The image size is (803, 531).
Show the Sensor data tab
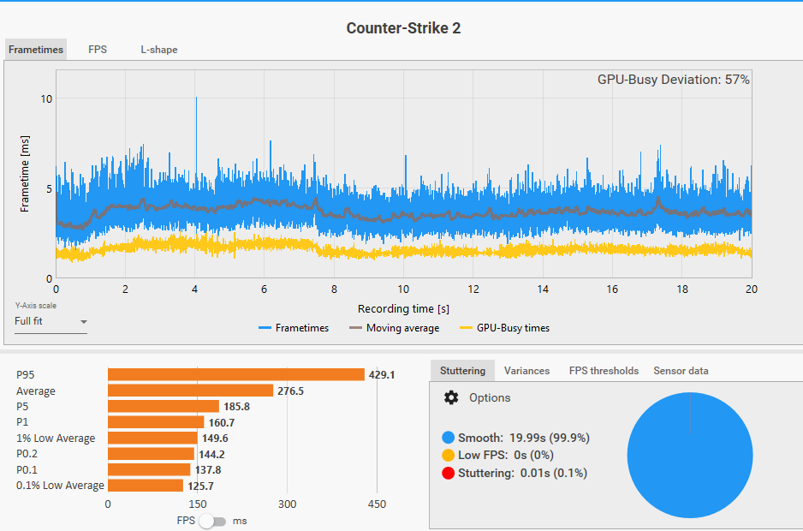681,371
